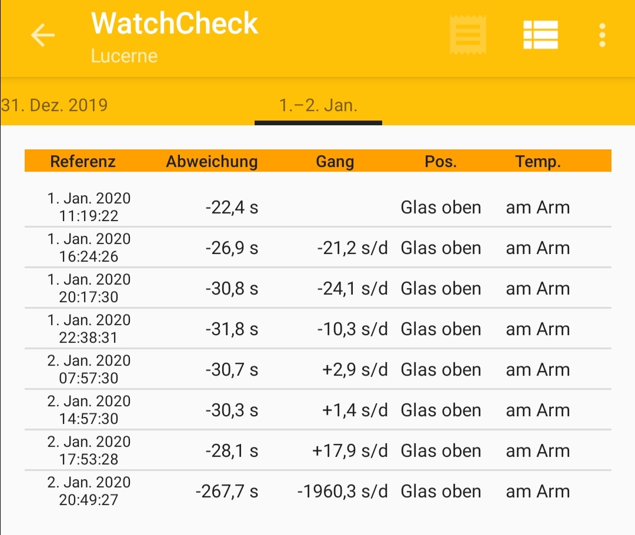635x535 pixels.
Task: Tap the WatchCheck Lucerne title
Action: 175,36
